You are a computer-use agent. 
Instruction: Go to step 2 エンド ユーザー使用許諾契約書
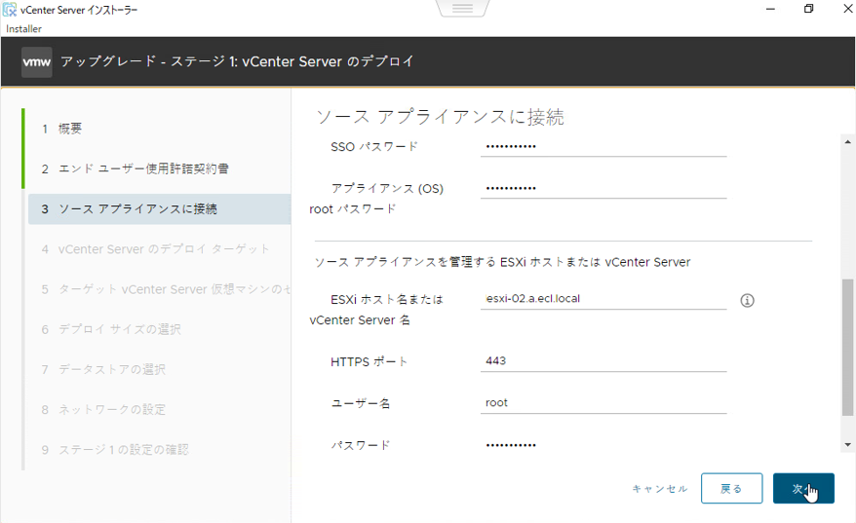143,168
